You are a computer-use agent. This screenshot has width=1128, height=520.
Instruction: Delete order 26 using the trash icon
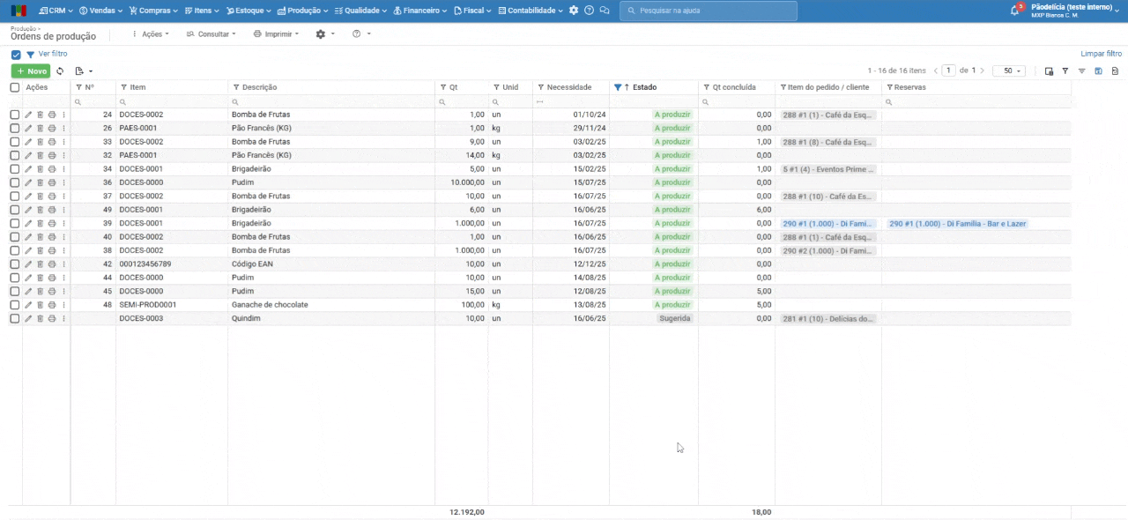point(40,129)
